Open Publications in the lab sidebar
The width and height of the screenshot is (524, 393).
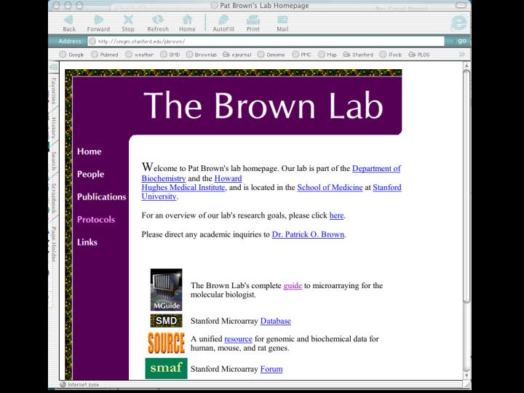102,196
